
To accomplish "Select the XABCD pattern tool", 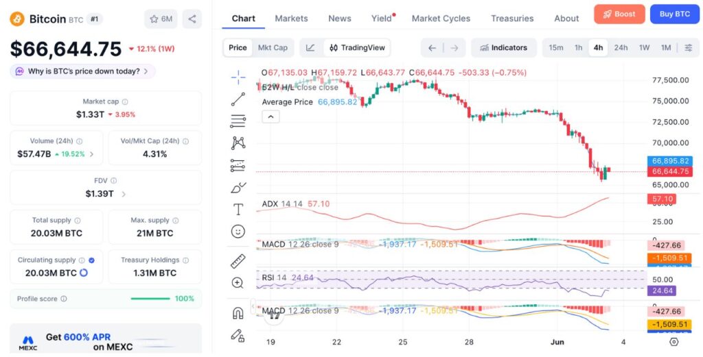I will click(x=238, y=143).
